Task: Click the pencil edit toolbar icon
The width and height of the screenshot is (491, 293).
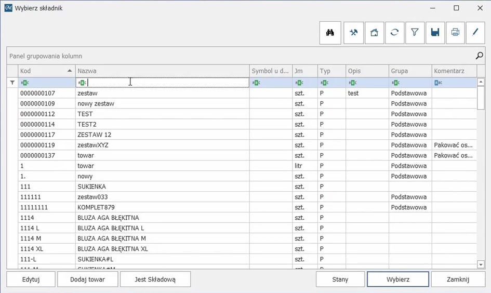Action: click(475, 32)
